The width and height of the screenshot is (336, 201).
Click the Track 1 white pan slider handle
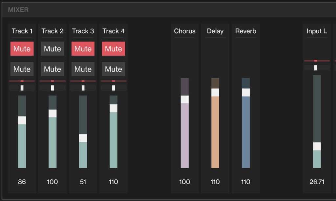tap(22, 88)
